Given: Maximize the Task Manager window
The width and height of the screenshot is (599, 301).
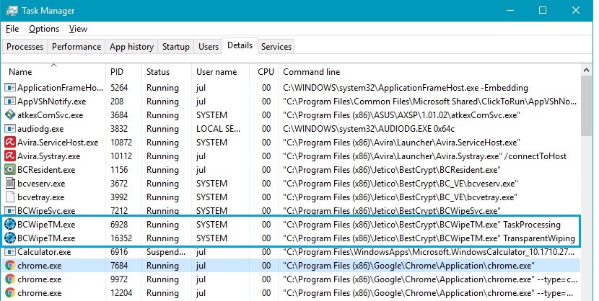Looking at the screenshot, I should pos(543,10).
